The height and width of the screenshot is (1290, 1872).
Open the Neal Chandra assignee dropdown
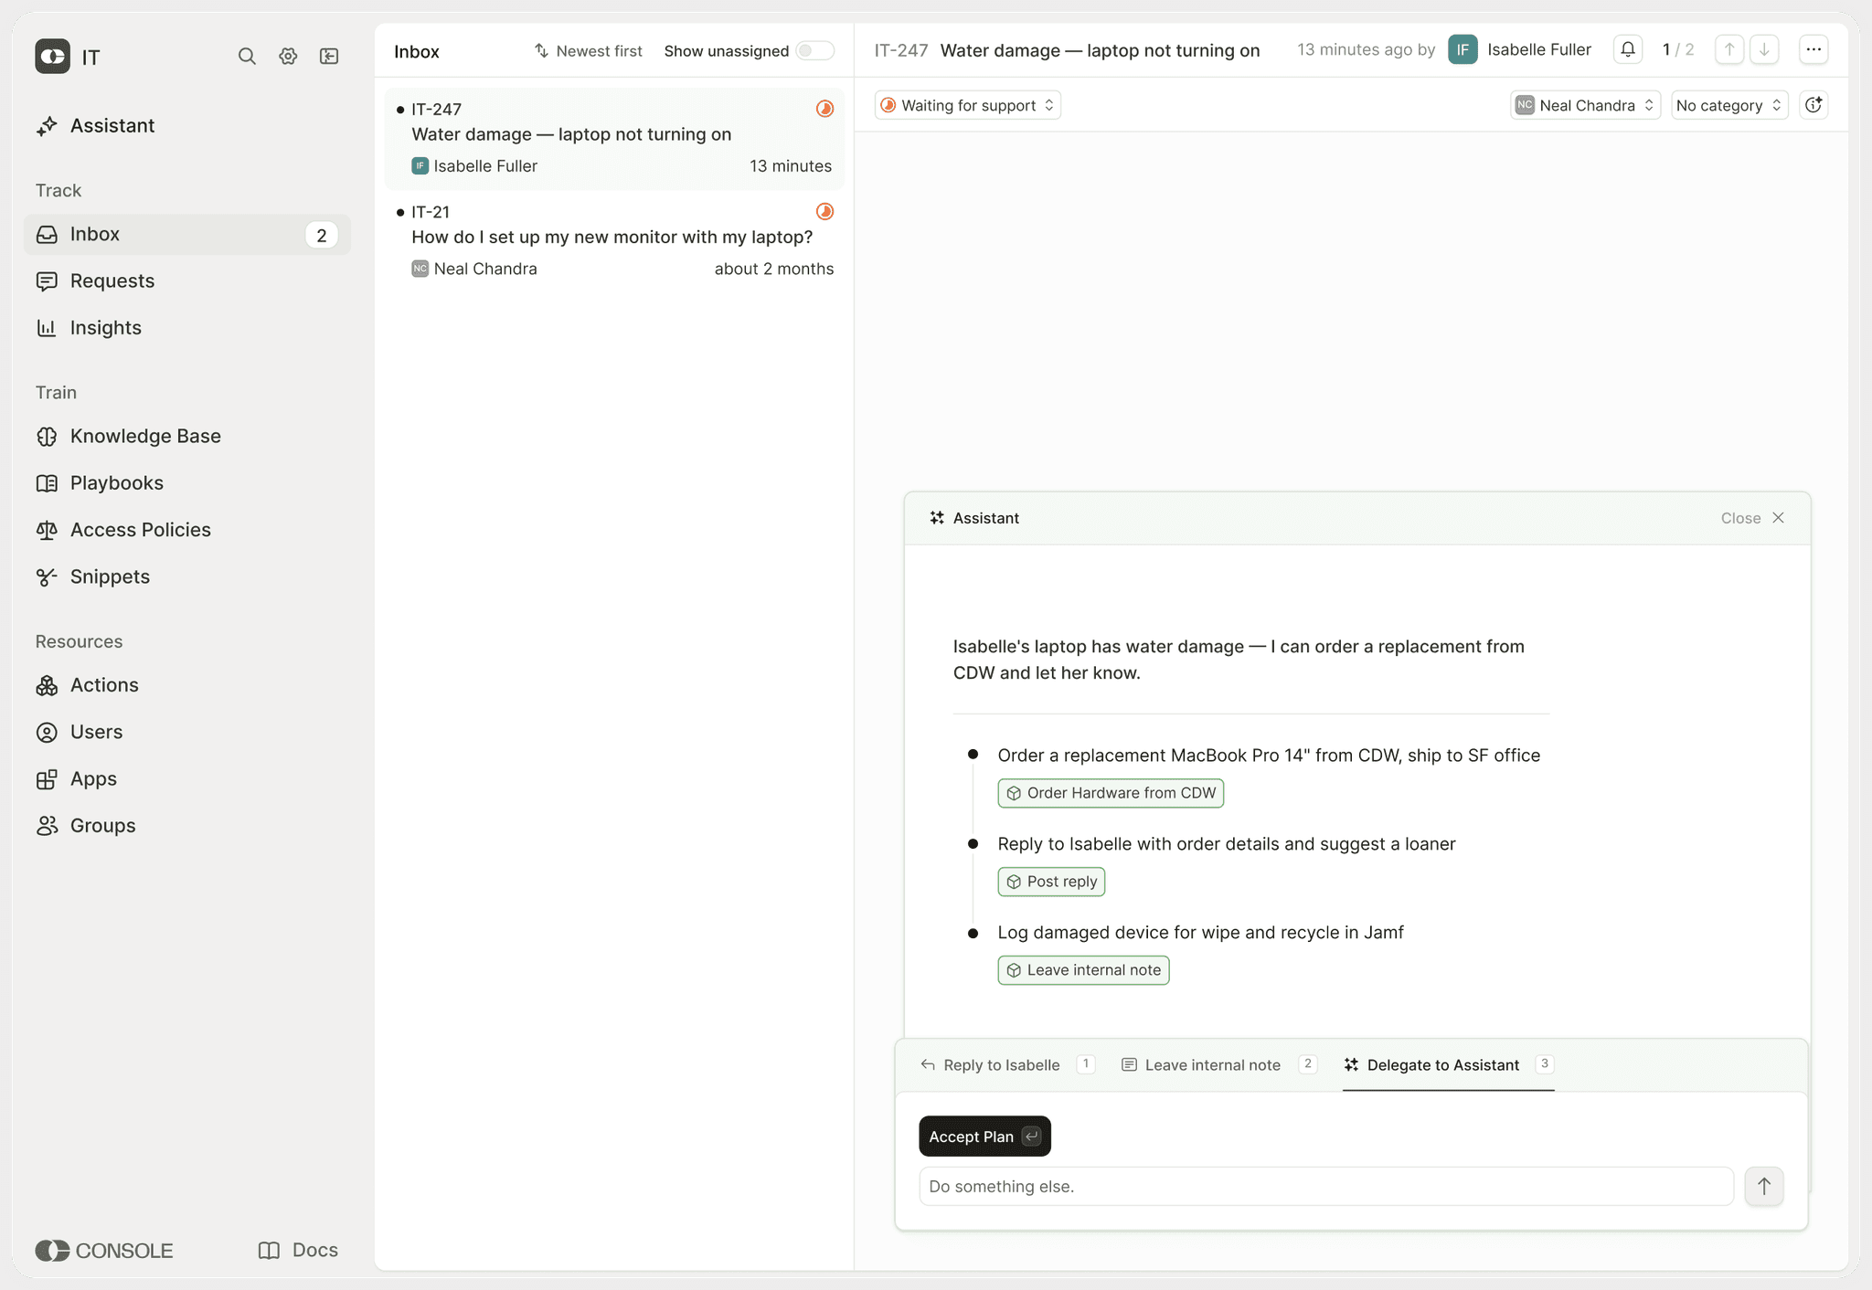[1585, 105]
